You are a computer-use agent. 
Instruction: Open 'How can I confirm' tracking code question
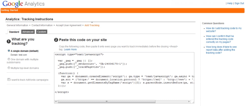click(x=220, y=39)
